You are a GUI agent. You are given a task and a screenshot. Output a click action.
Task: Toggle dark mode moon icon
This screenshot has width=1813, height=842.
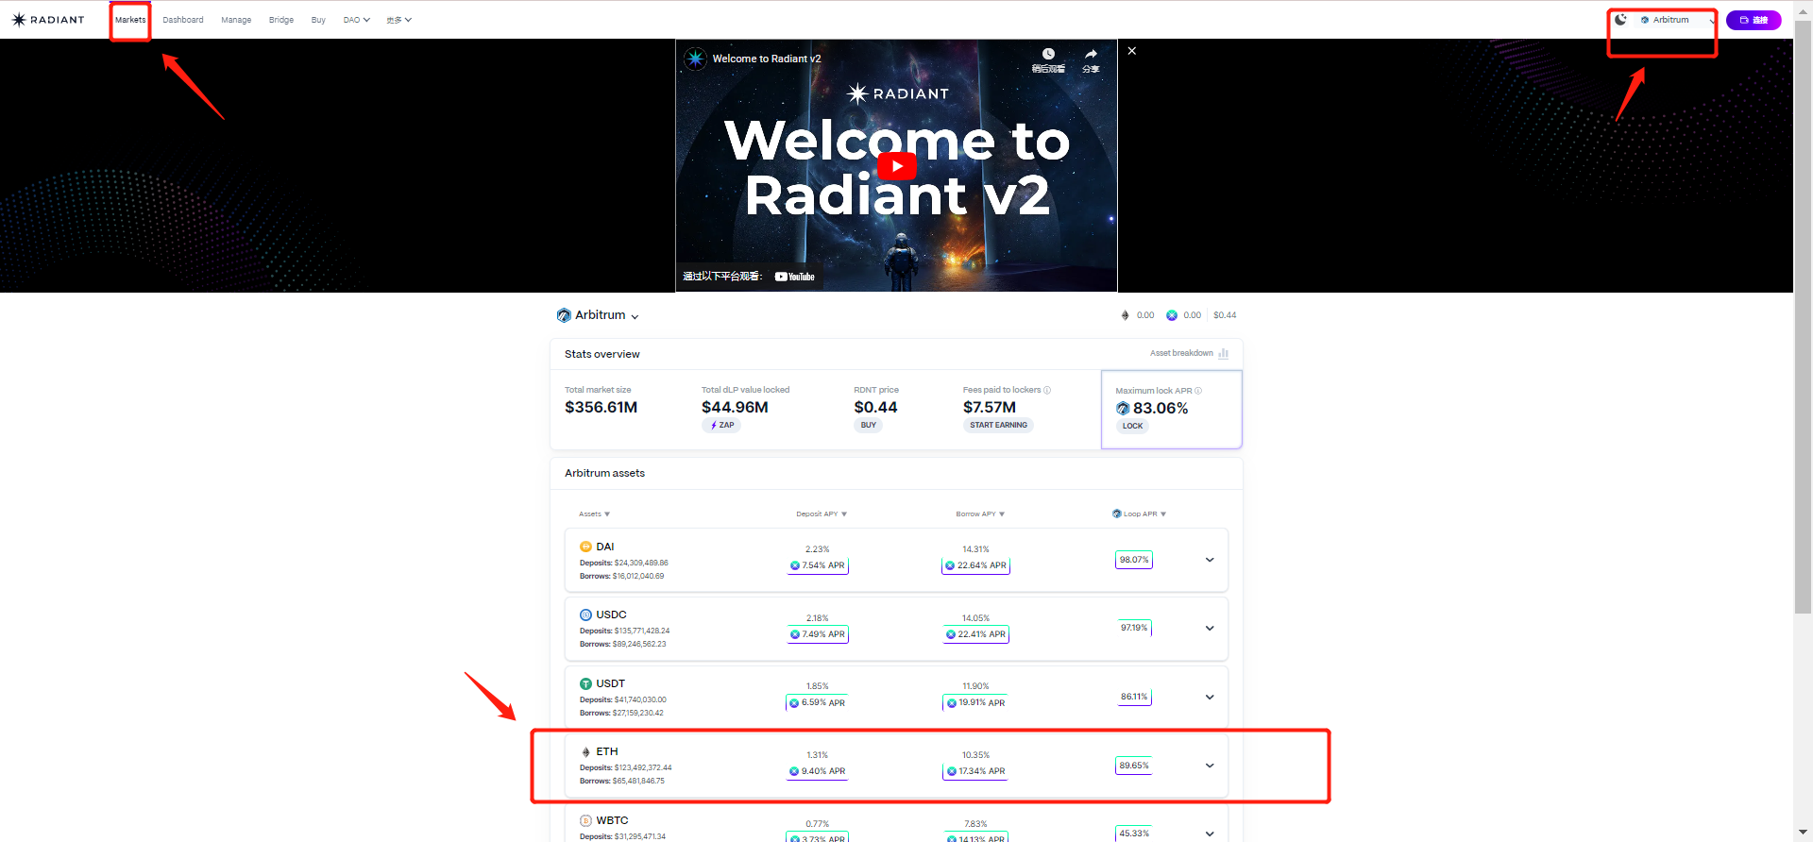pyautogui.click(x=1620, y=20)
